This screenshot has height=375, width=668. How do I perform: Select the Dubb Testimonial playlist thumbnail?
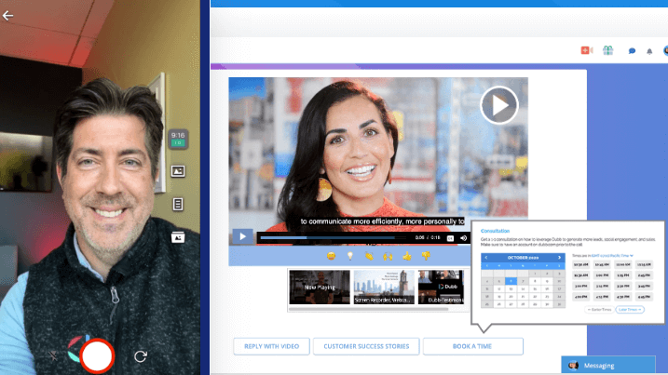[x=441, y=288]
